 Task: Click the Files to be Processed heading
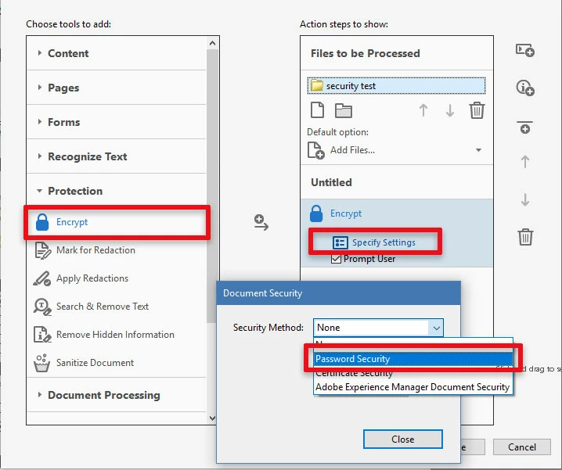(x=366, y=53)
